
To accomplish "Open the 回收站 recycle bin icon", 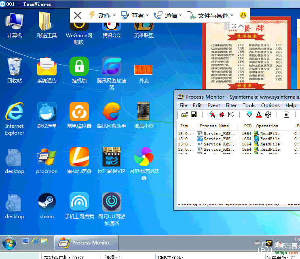I will [x=15, y=70].
